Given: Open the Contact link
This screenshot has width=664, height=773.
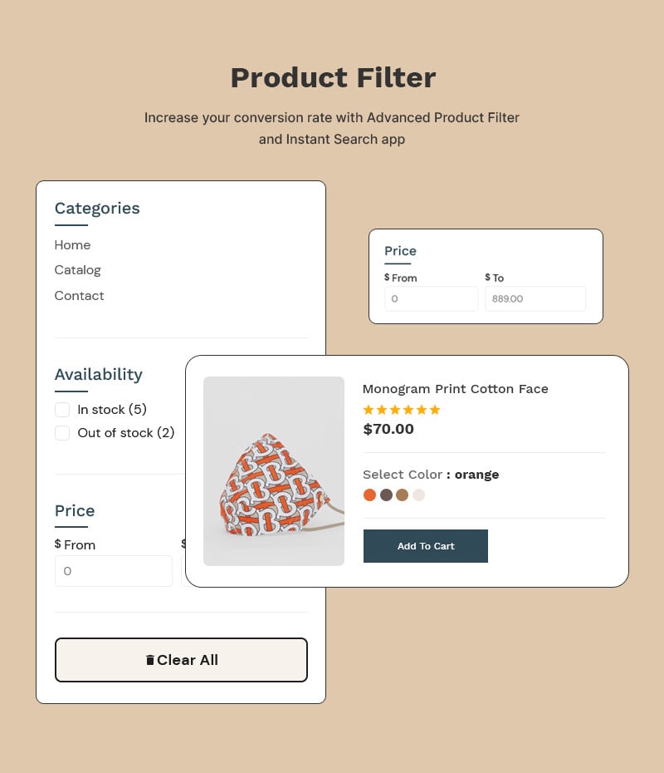Looking at the screenshot, I should pos(79,296).
